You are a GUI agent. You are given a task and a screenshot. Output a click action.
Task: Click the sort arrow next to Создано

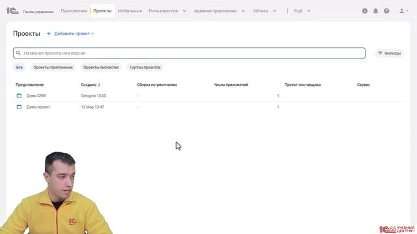[99, 84]
